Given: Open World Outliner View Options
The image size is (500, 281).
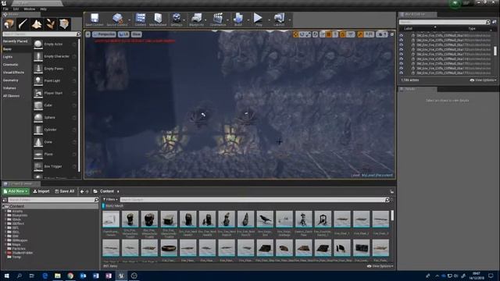Looking at the screenshot, I should [x=483, y=80].
